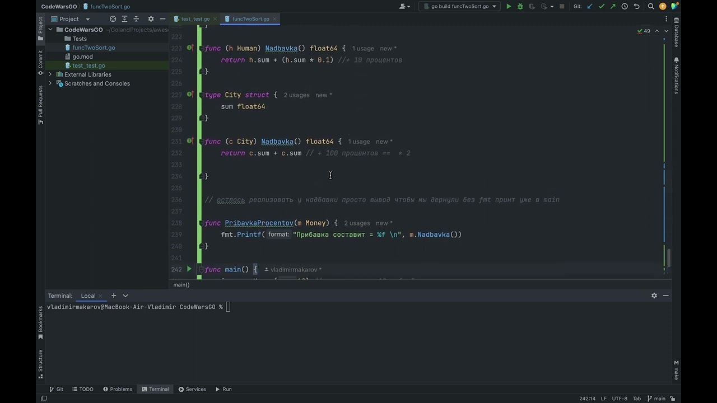The image size is (717, 403).
Task: Click Select Opened File target icon
Action: (x=113, y=19)
